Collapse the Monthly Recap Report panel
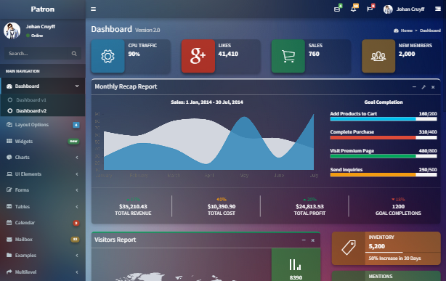The image size is (446, 281). (x=414, y=87)
